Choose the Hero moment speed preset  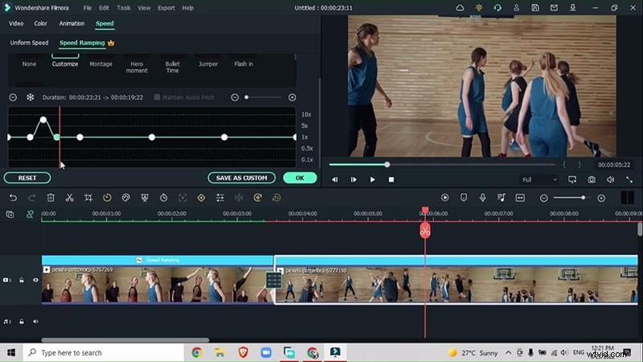[x=137, y=68]
